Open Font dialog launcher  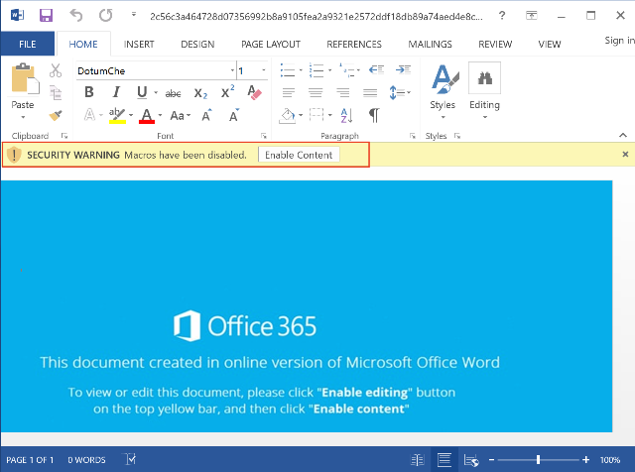pyautogui.click(x=264, y=136)
